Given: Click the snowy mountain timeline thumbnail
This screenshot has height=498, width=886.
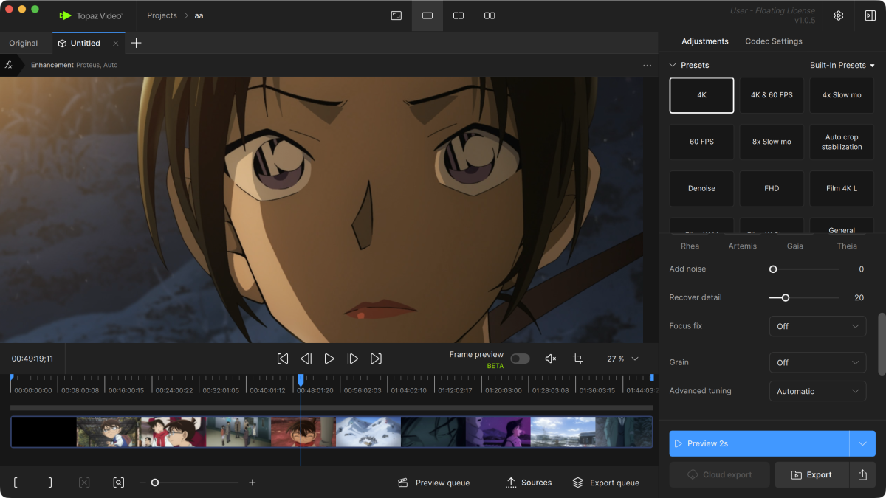Looking at the screenshot, I should (368, 432).
